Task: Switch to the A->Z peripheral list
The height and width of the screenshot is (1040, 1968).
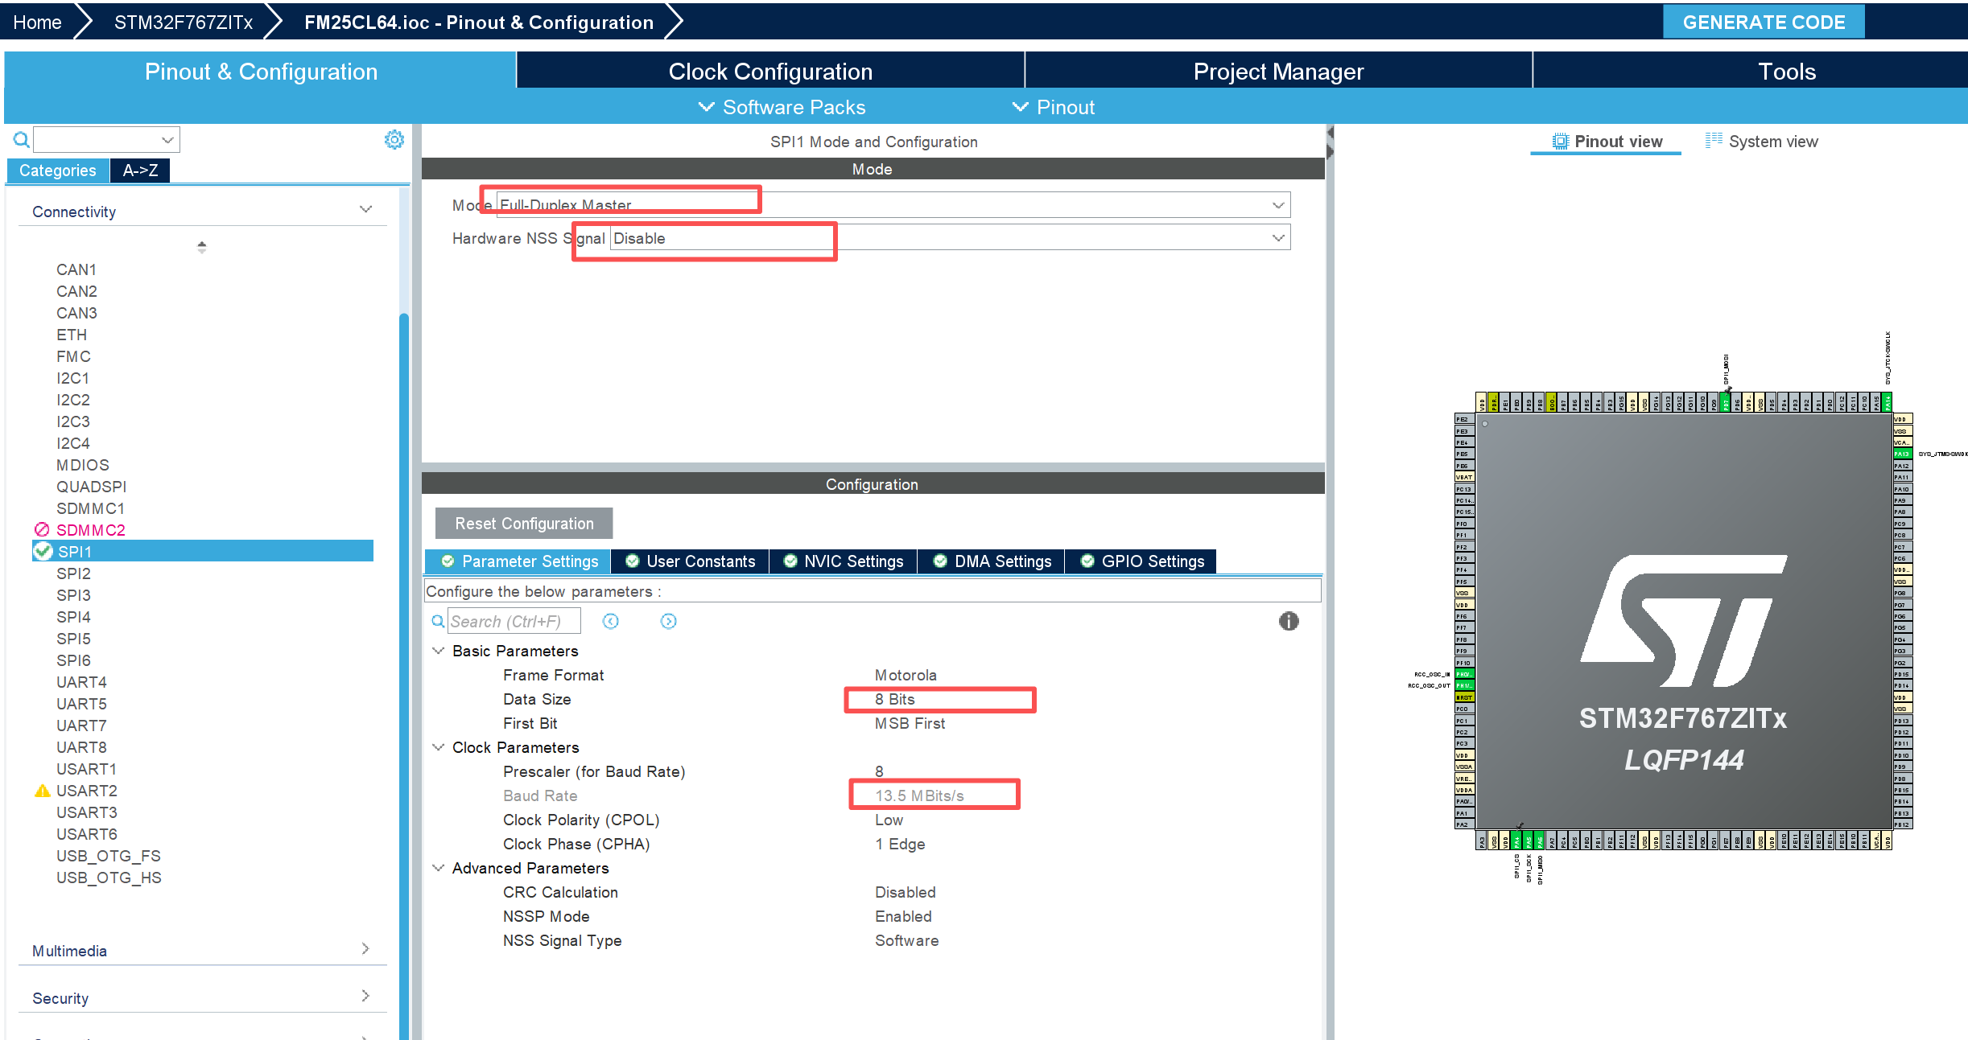Action: [x=140, y=171]
